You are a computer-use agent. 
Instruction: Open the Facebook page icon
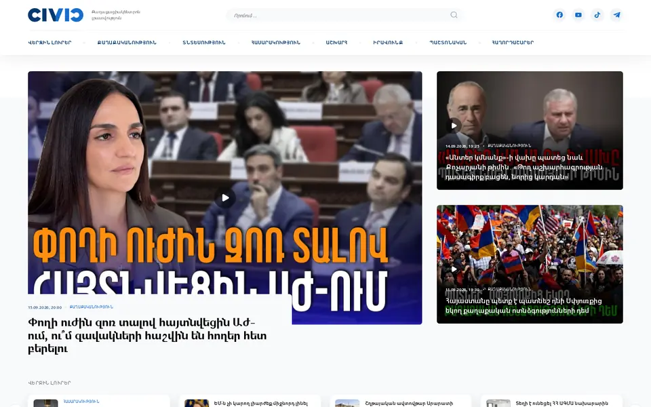pyautogui.click(x=559, y=15)
